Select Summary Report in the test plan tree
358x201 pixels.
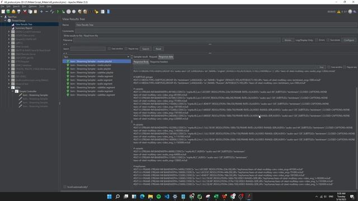23,28
